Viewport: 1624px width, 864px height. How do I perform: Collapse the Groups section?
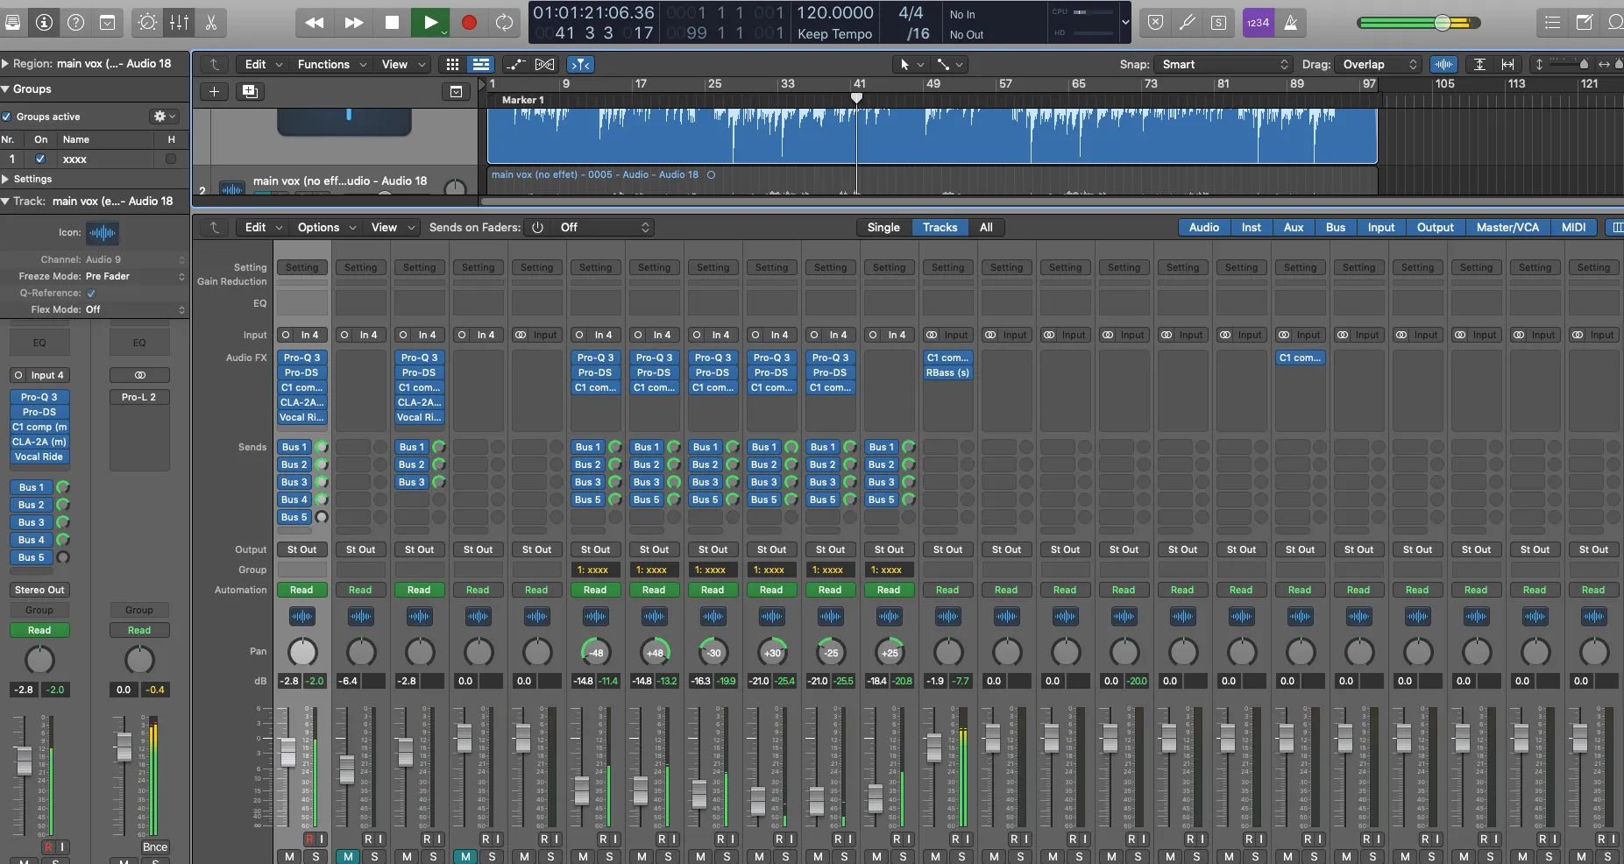[x=5, y=89]
